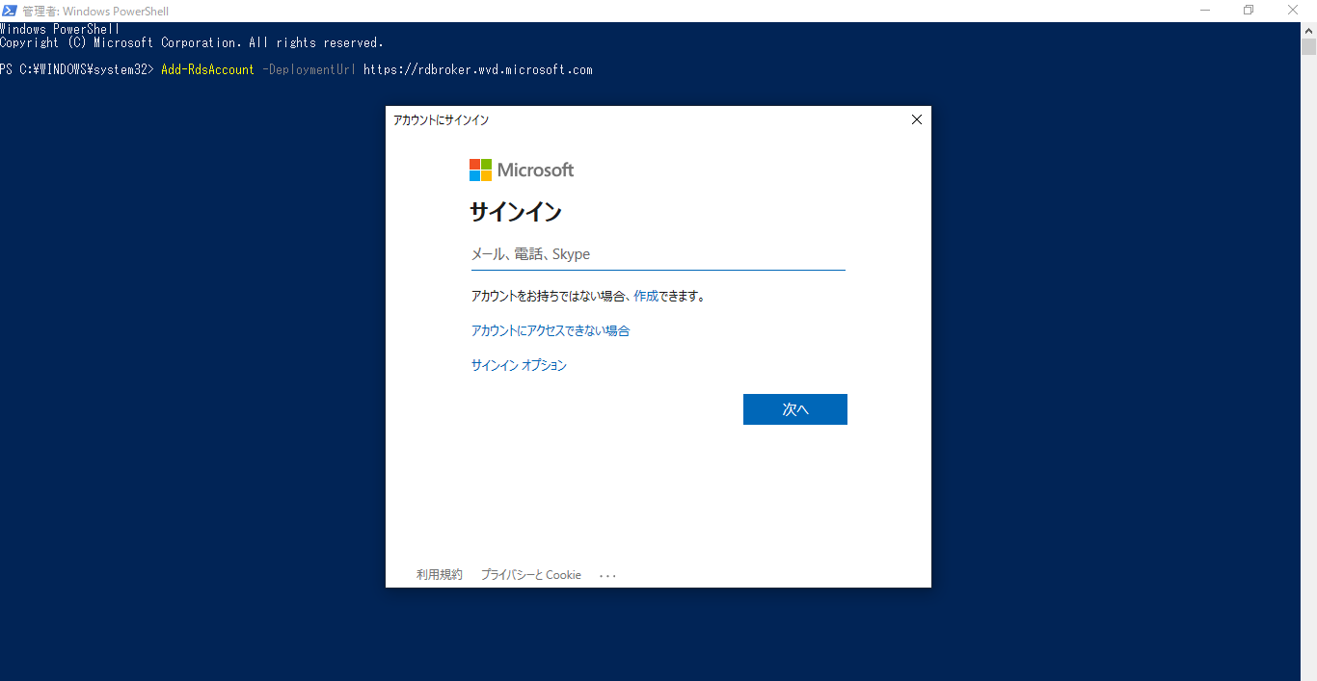Open the 利用規約 (terms of use) link
The height and width of the screenshot is (681, 1317).
coord(440,574)
